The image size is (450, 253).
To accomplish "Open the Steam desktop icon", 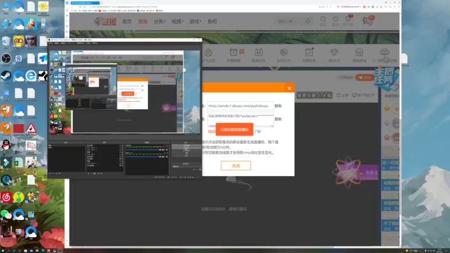I will coord(6,76).
